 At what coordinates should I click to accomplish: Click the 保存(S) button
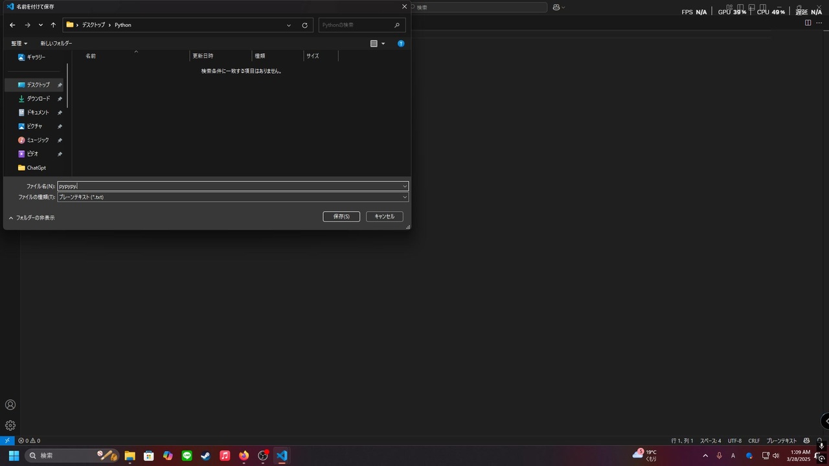coord(341,216)
